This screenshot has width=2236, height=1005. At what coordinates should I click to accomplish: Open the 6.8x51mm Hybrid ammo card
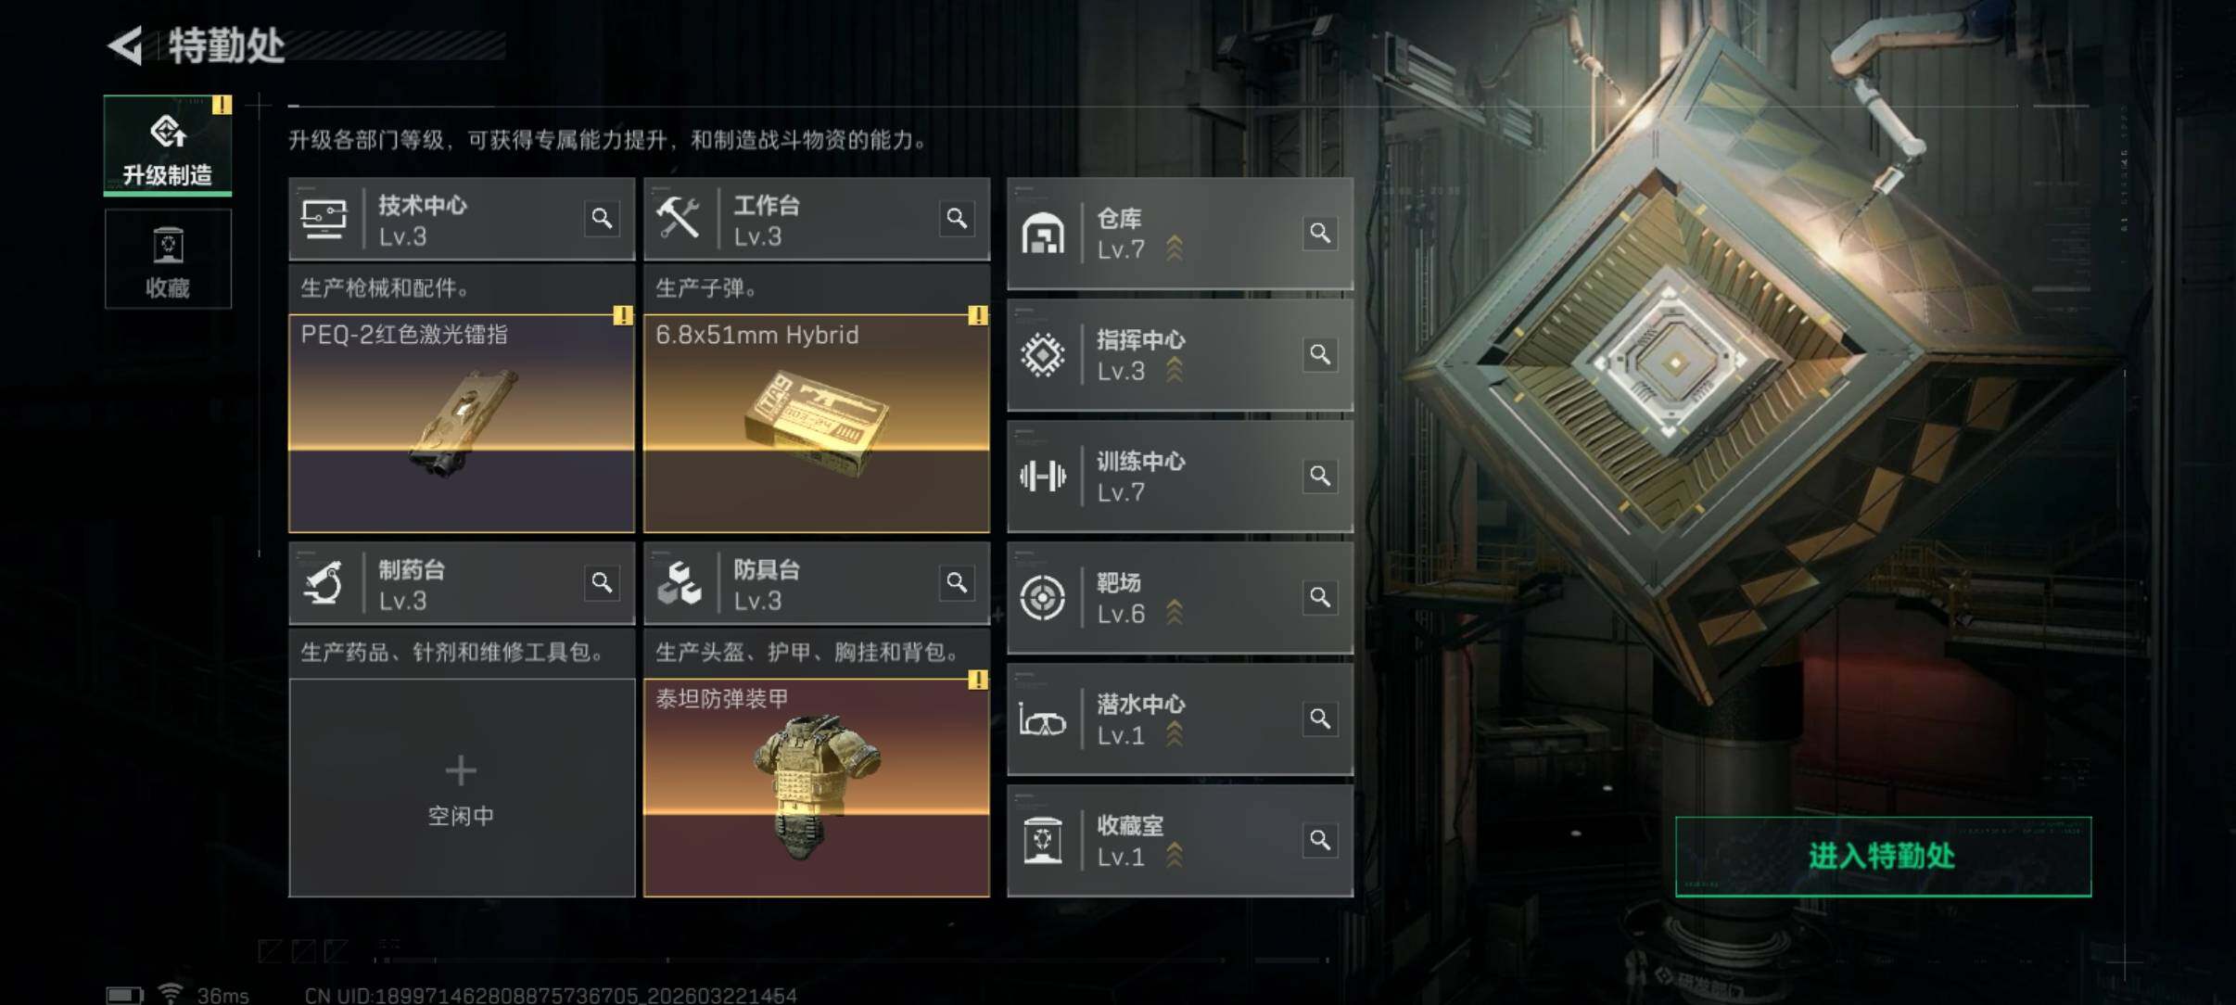817,424
